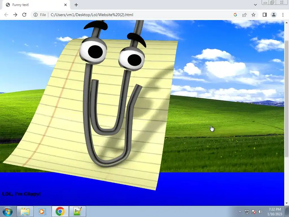Open Notepad++ from the taskbar
Viewport: 289px width, 217px height.
point(77,211)
